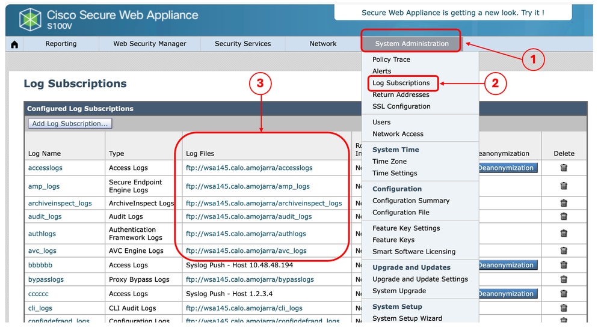The height and width of the screenshot is (331, 601).
Task: Choose Log Subscriptions menu entry
Action: click(x=401, y=83)
